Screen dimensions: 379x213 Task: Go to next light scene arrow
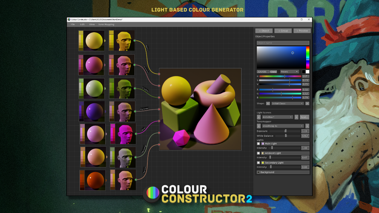click(x=296, y=117)
